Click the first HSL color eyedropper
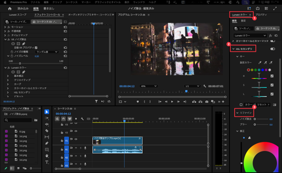 (x=260, y=62)
